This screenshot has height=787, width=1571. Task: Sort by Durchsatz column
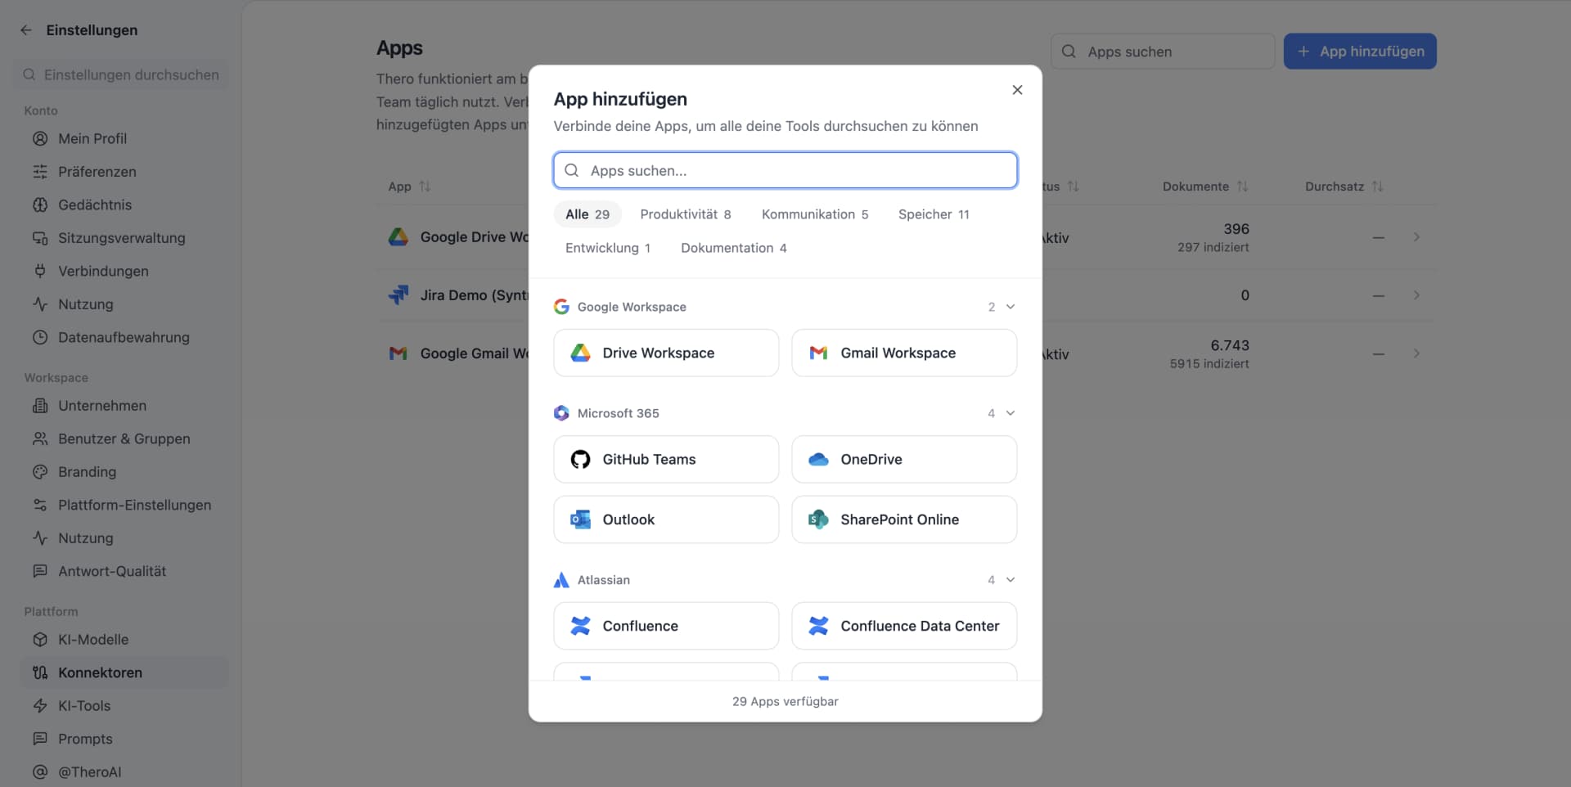click(x=1344, y=187)
